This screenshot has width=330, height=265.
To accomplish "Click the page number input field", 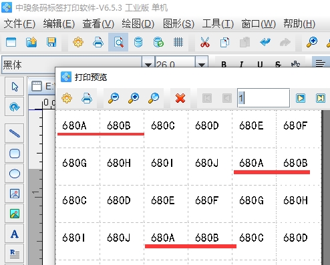I will [264, 98].
